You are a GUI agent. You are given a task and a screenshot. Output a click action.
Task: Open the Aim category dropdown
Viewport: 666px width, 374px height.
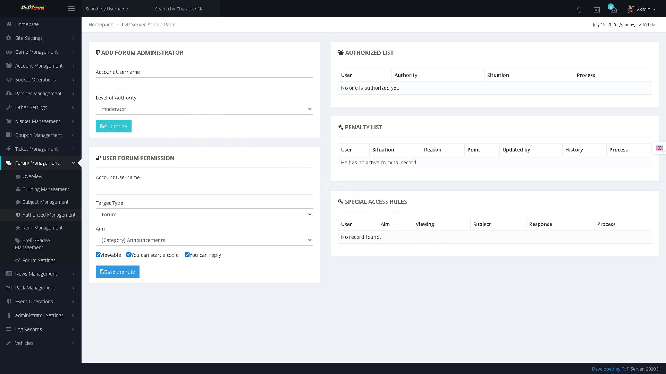click(x=204, y=240)
